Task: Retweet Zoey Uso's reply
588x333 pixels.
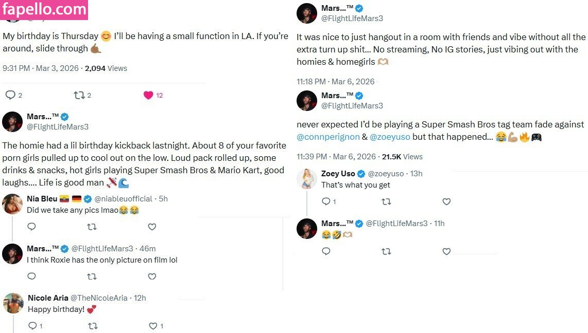Action: click(386, 202)
